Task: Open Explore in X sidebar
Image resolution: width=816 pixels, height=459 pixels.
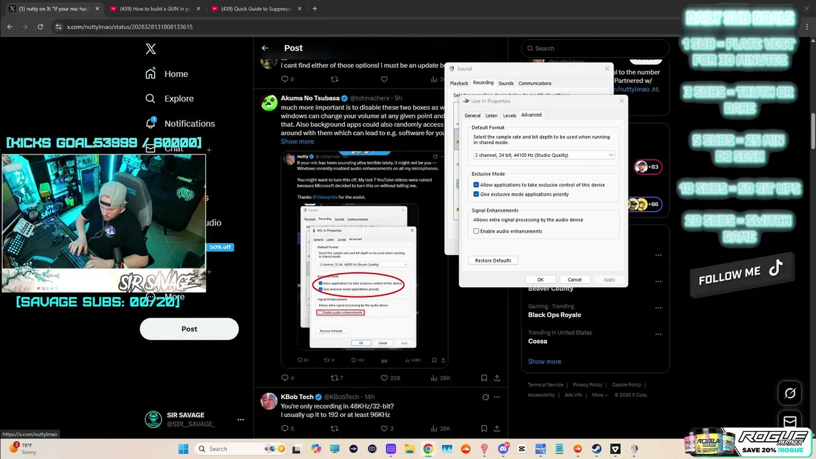Action: 169,99
